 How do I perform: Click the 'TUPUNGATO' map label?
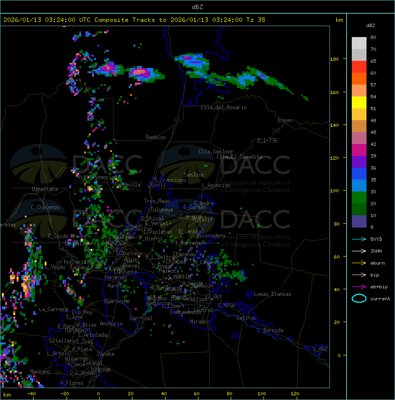(77, 330)
